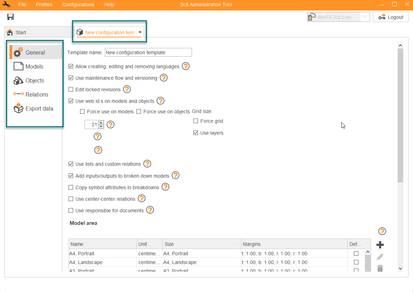The width and height of the screenshot is (413, 292).
Task: Click the Template name input field
Action: point(148,52)
